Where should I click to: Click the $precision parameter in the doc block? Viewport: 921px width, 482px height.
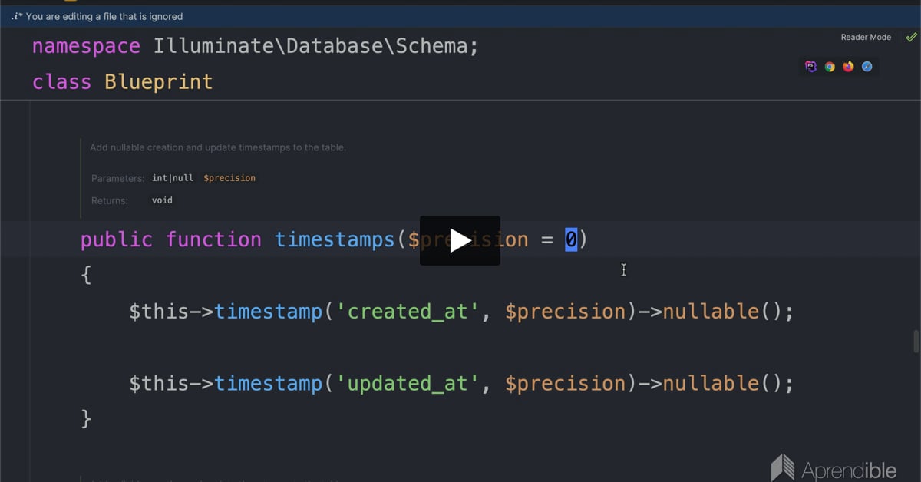point(229,178)
